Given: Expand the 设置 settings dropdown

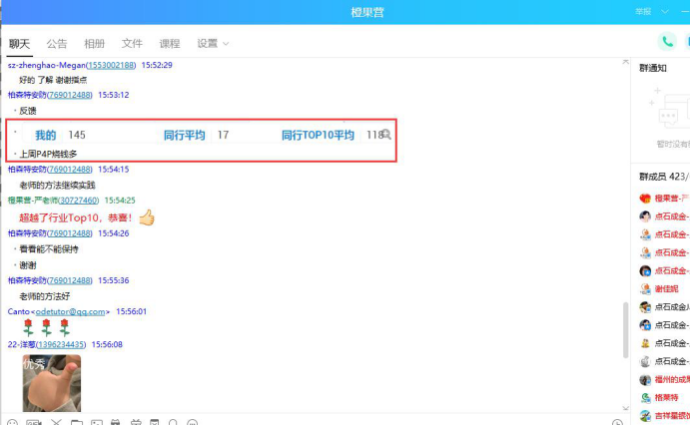Looking at the screenshot, I should tap(213, 44).
